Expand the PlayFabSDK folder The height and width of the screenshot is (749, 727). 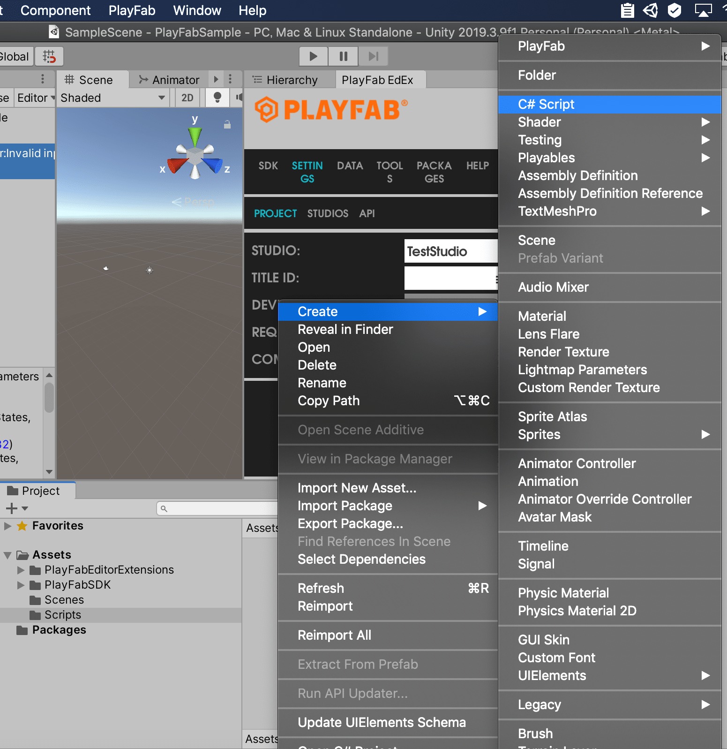click(21, 585)
